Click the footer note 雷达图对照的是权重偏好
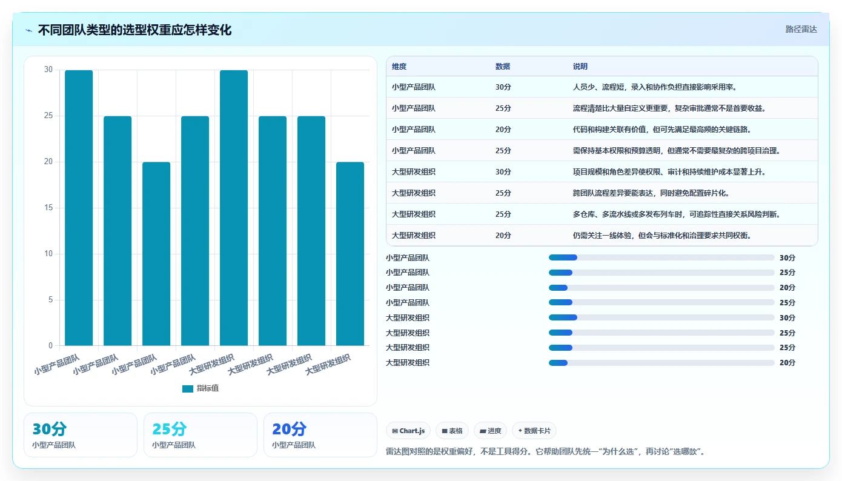This screenshot has width=842, height=481. (x=545, y=452)
